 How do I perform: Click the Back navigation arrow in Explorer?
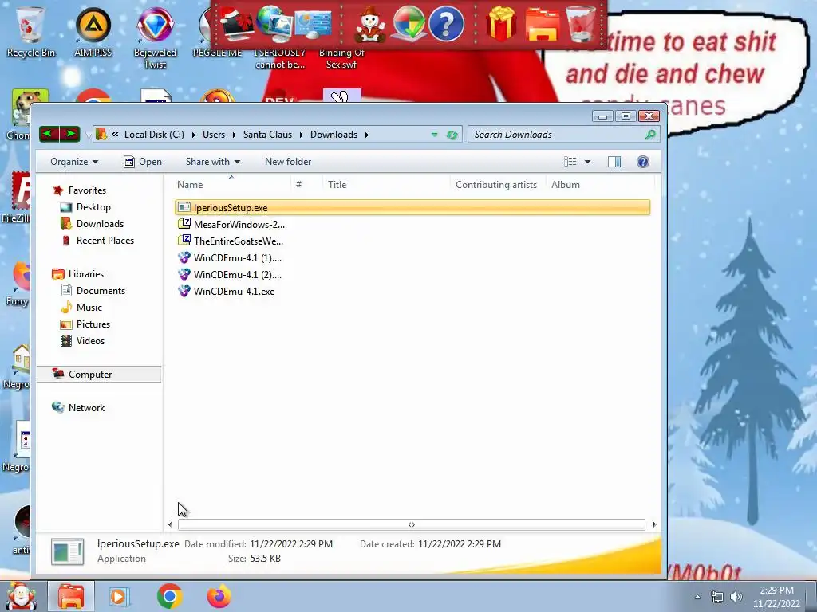[49, 134]
